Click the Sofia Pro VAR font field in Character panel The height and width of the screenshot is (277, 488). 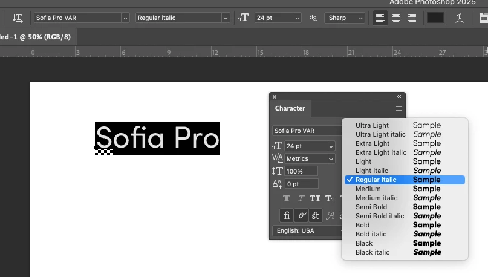coord(305,131)
